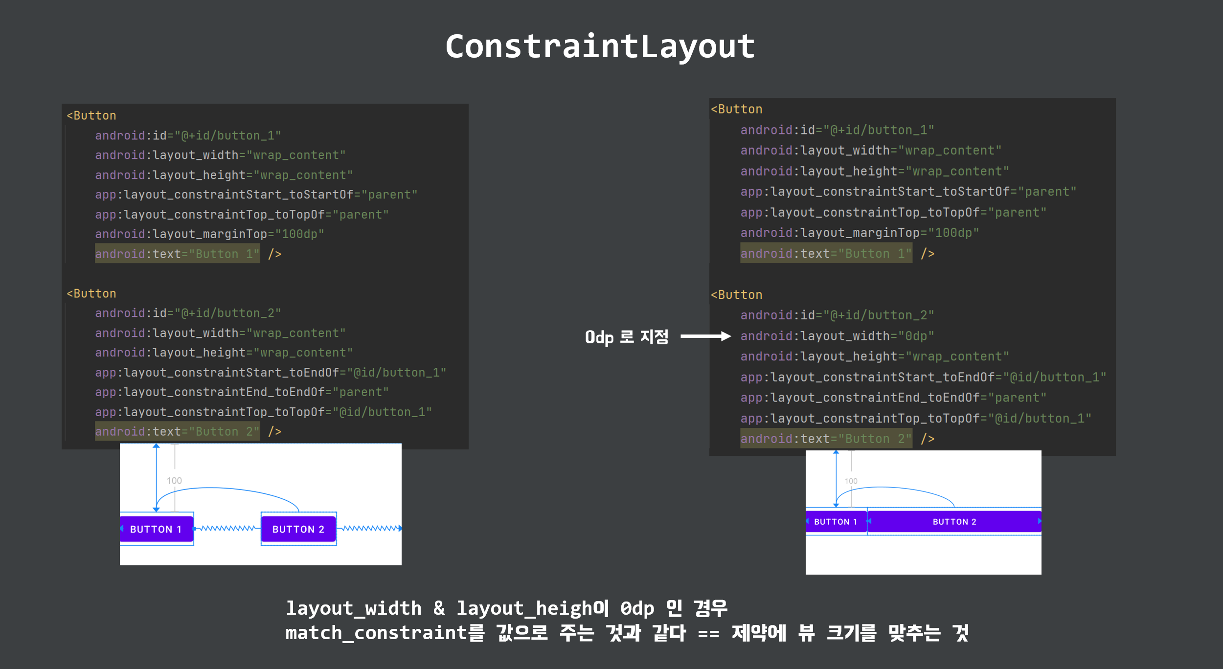
Task: Click android:id="@+id/button_1" in the left code block
Action: click(x=188, y=135)
